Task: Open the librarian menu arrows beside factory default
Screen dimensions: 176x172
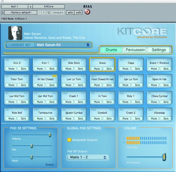Action: point(3,13)
